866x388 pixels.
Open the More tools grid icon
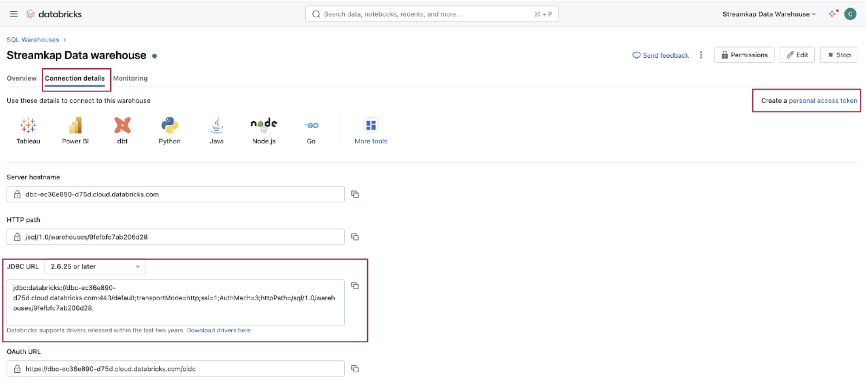pyautogui.click(x=371, y=125)
